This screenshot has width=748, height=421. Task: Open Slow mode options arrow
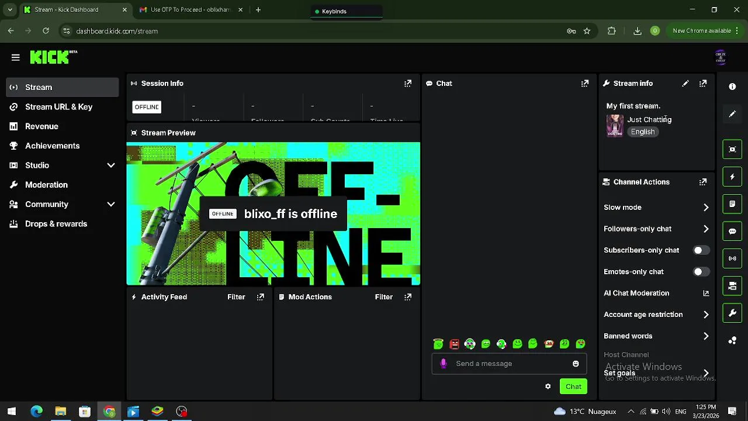tap(706, 208)
